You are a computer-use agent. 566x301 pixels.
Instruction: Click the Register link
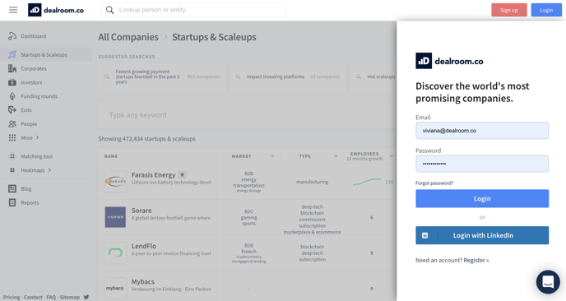(x=476, y=260)
